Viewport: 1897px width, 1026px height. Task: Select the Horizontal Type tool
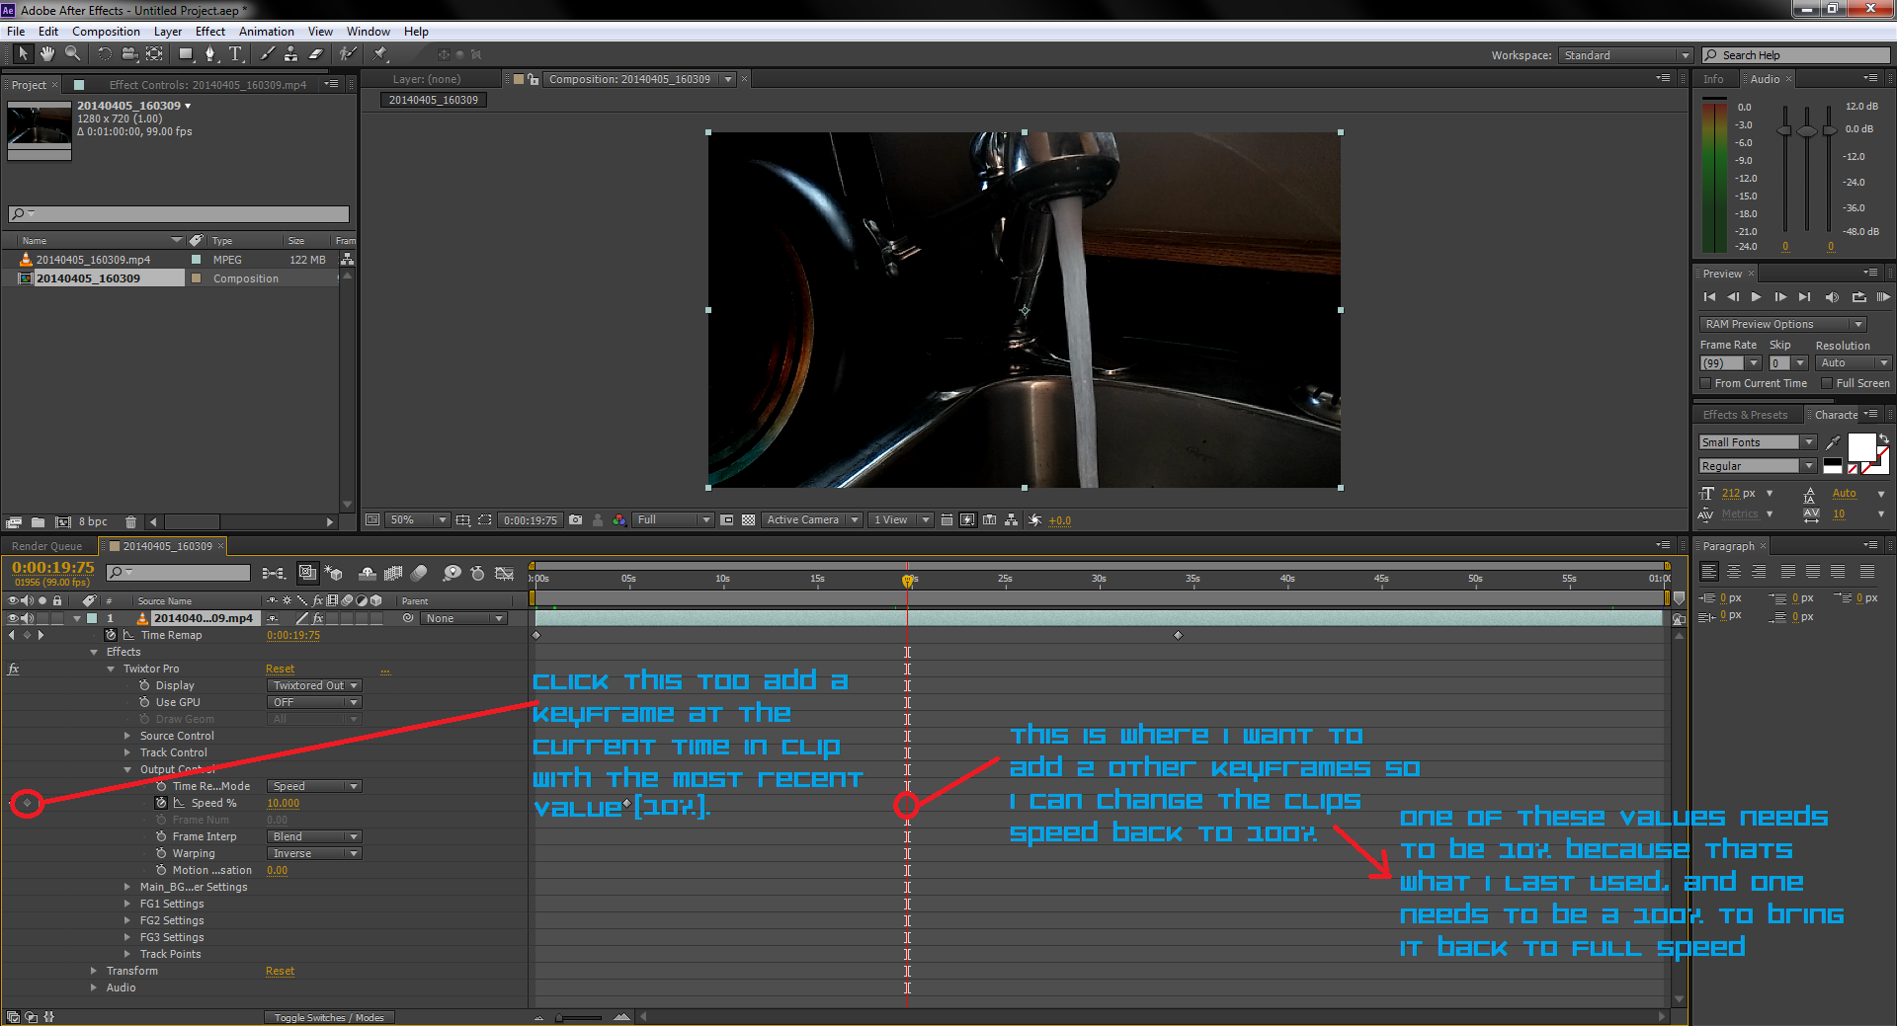[237, 54]
